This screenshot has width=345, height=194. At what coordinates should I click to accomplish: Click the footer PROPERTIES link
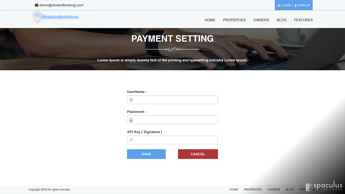point(253,190)
